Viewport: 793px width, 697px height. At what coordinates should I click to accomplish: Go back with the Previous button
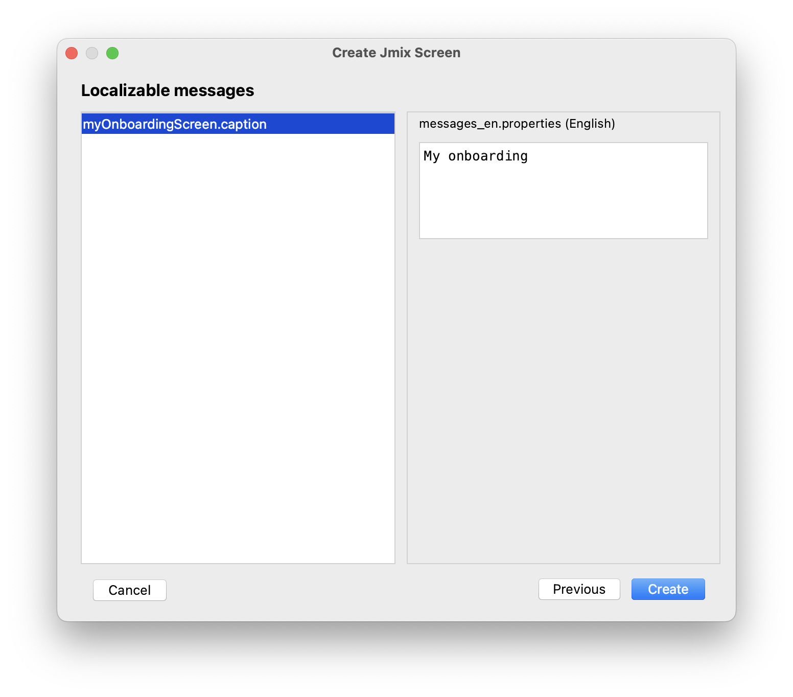tap(579, 589)
